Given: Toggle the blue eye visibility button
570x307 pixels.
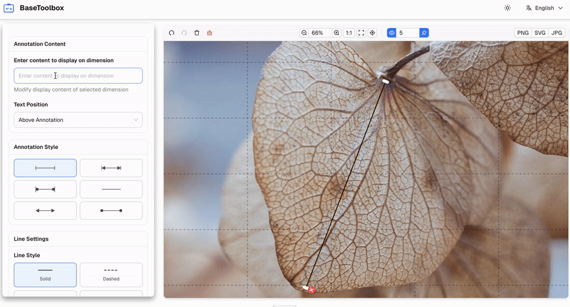Looking at the screenshot, I should 392,33.
